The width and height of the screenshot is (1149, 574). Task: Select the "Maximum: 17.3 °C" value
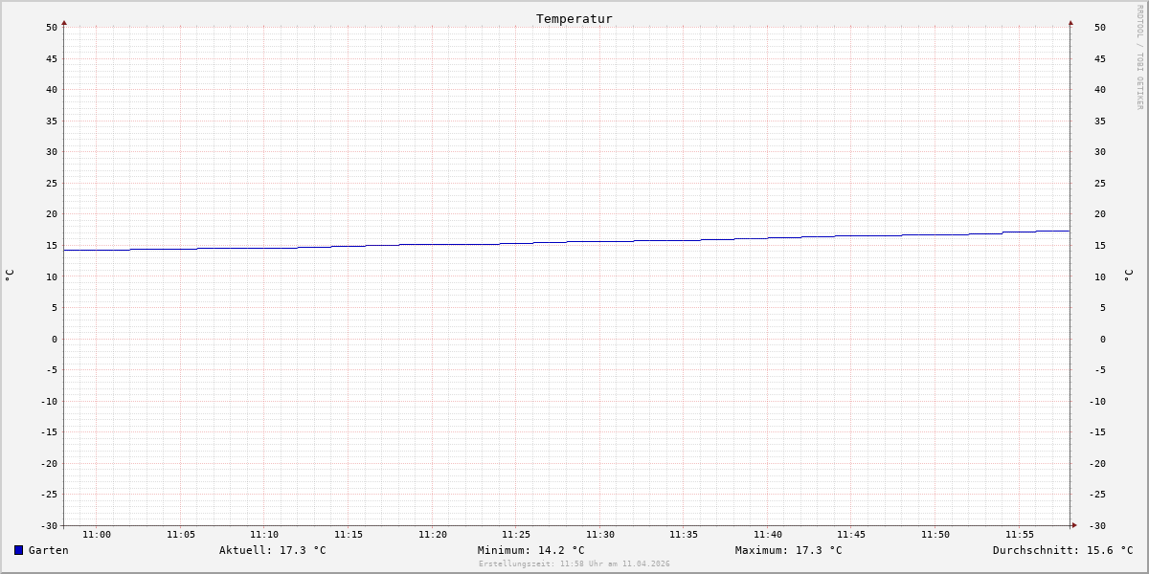[x=789, y=550]
